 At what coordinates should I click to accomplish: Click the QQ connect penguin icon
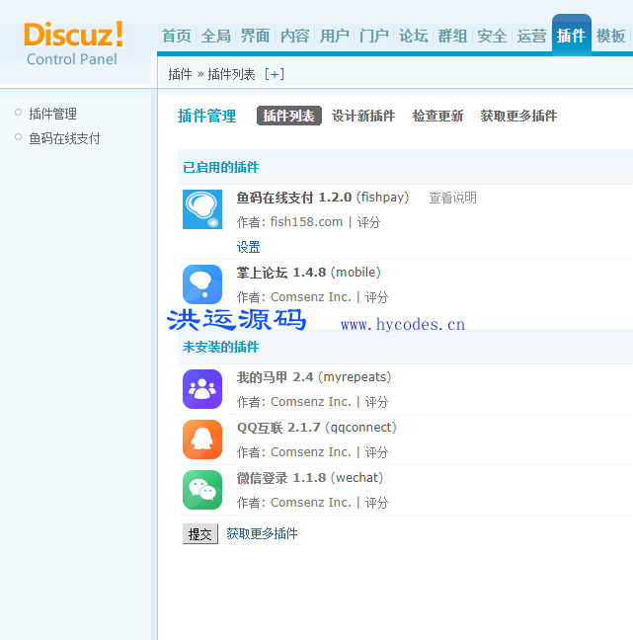click(202, 440)
